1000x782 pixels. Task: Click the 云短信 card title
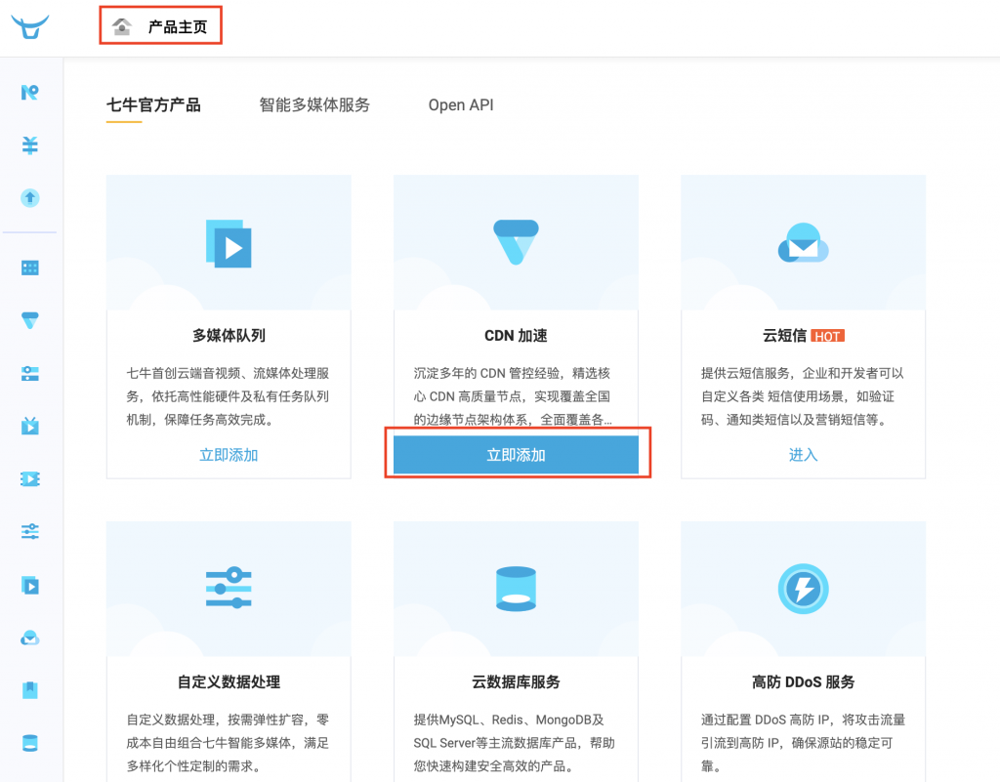785,336
